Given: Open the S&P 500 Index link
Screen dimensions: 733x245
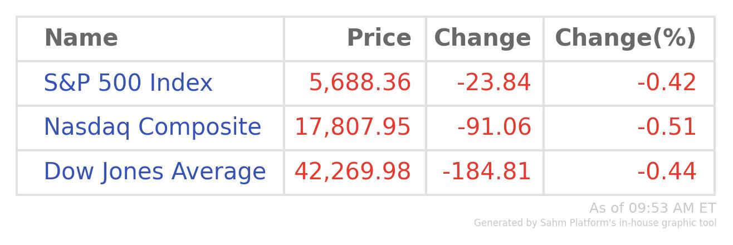Looking at the screenshot, I should tap(128, 83).
